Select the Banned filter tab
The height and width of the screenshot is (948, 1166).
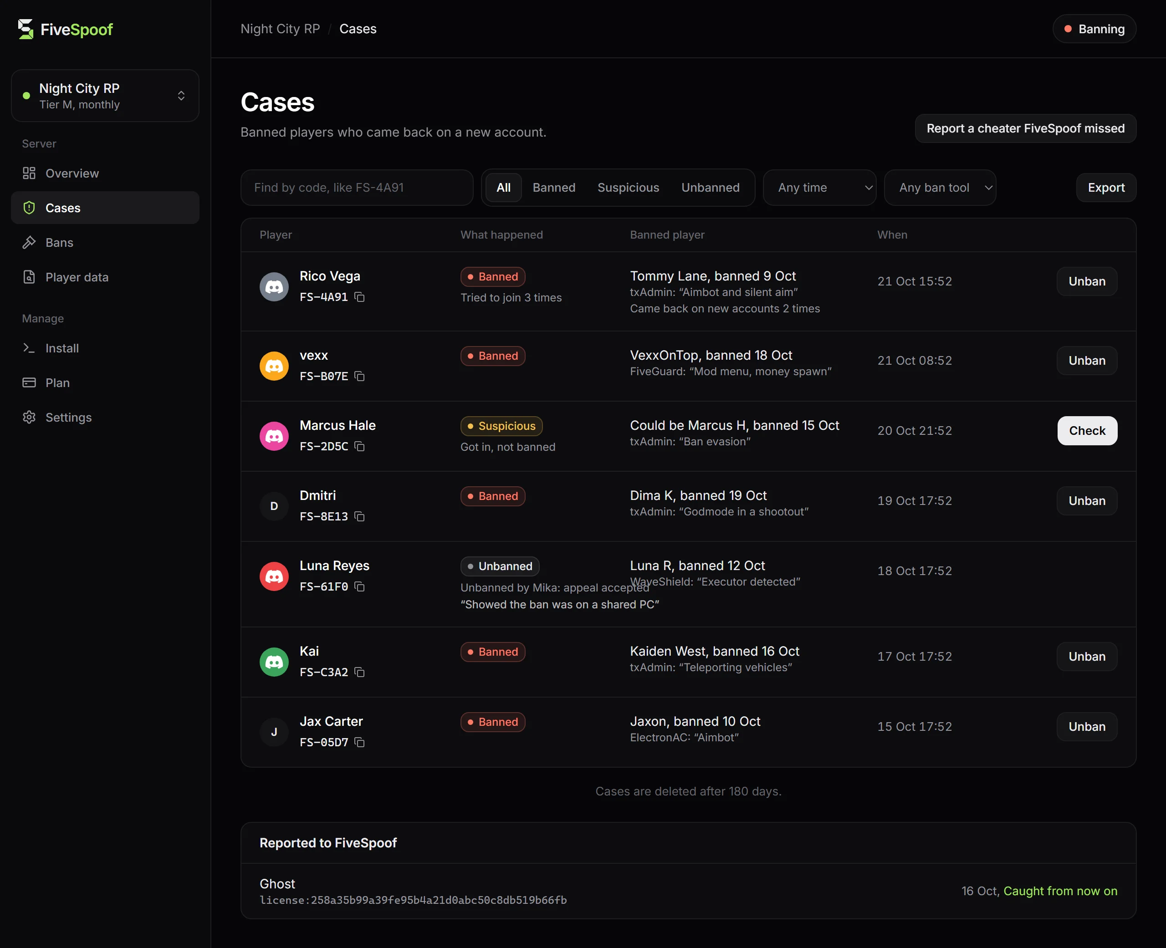pos(554,187)
